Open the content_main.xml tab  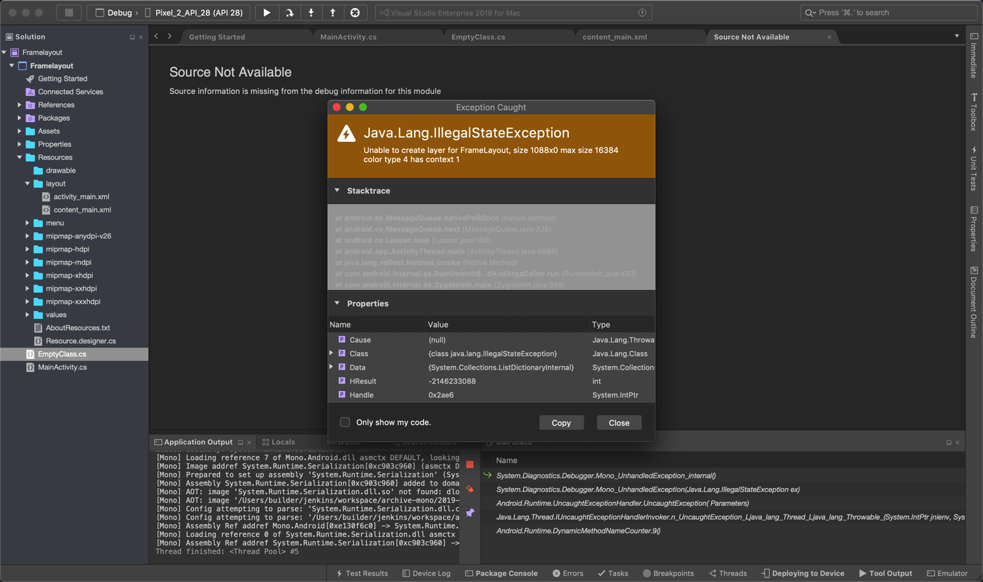pyautogui.click(x=614, y=37)
